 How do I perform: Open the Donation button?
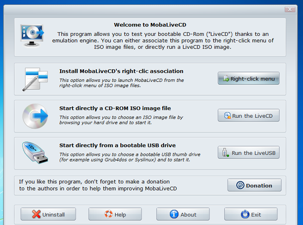coord(255,185)
